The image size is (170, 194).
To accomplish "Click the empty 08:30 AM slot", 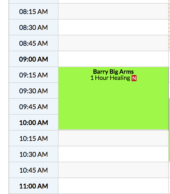I will (113, 27).
